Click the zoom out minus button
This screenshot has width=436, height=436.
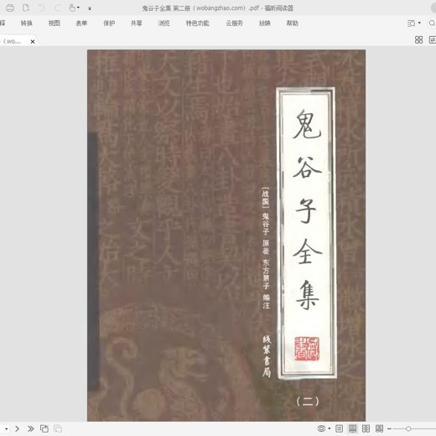point(389,428)
